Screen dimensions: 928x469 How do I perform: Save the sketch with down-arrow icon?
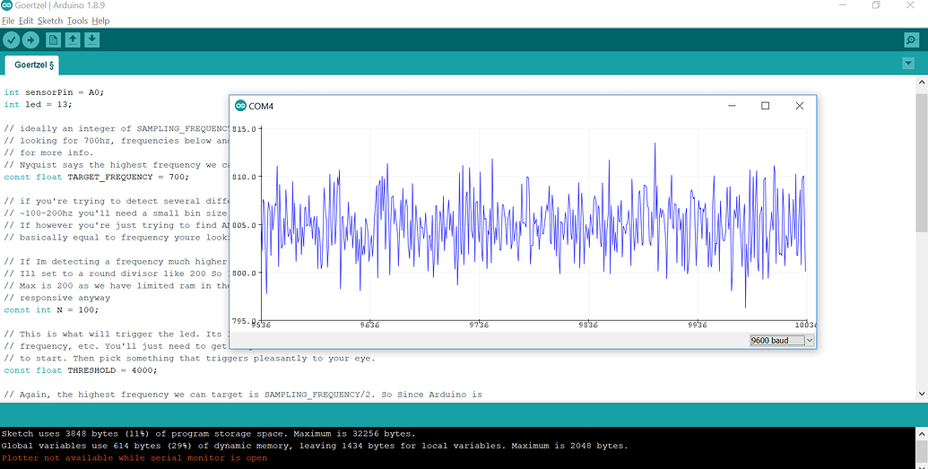pos(91,39)
